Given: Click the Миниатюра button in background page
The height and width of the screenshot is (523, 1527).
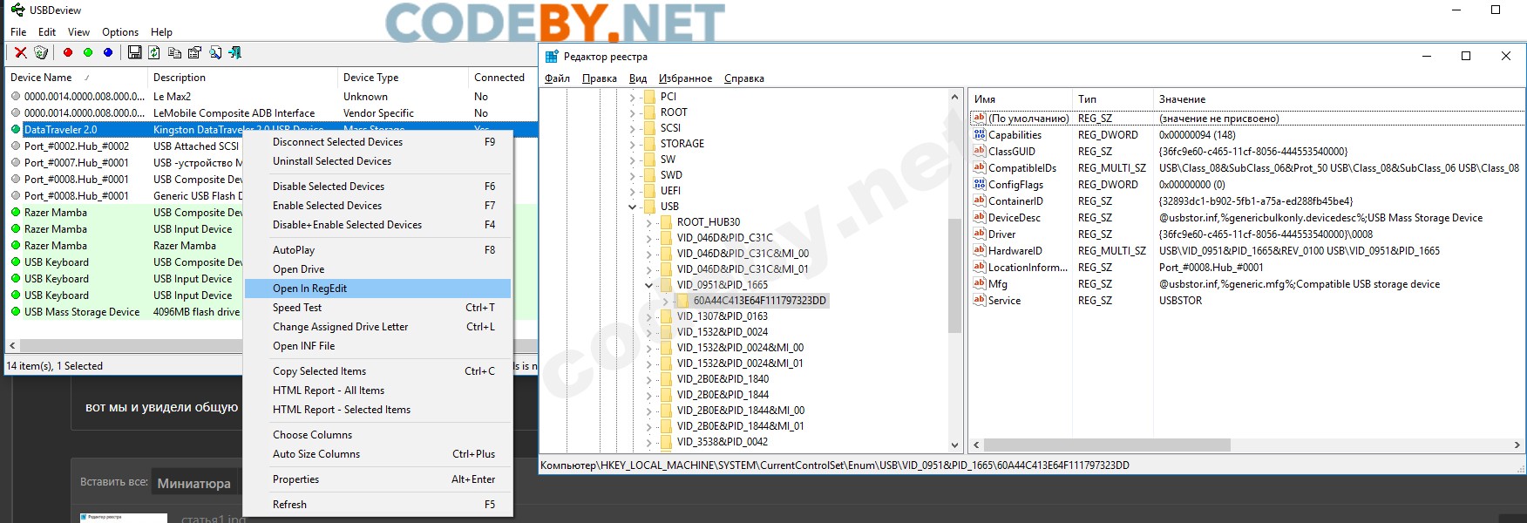Looking at the screenshot, I should [193, 483].
